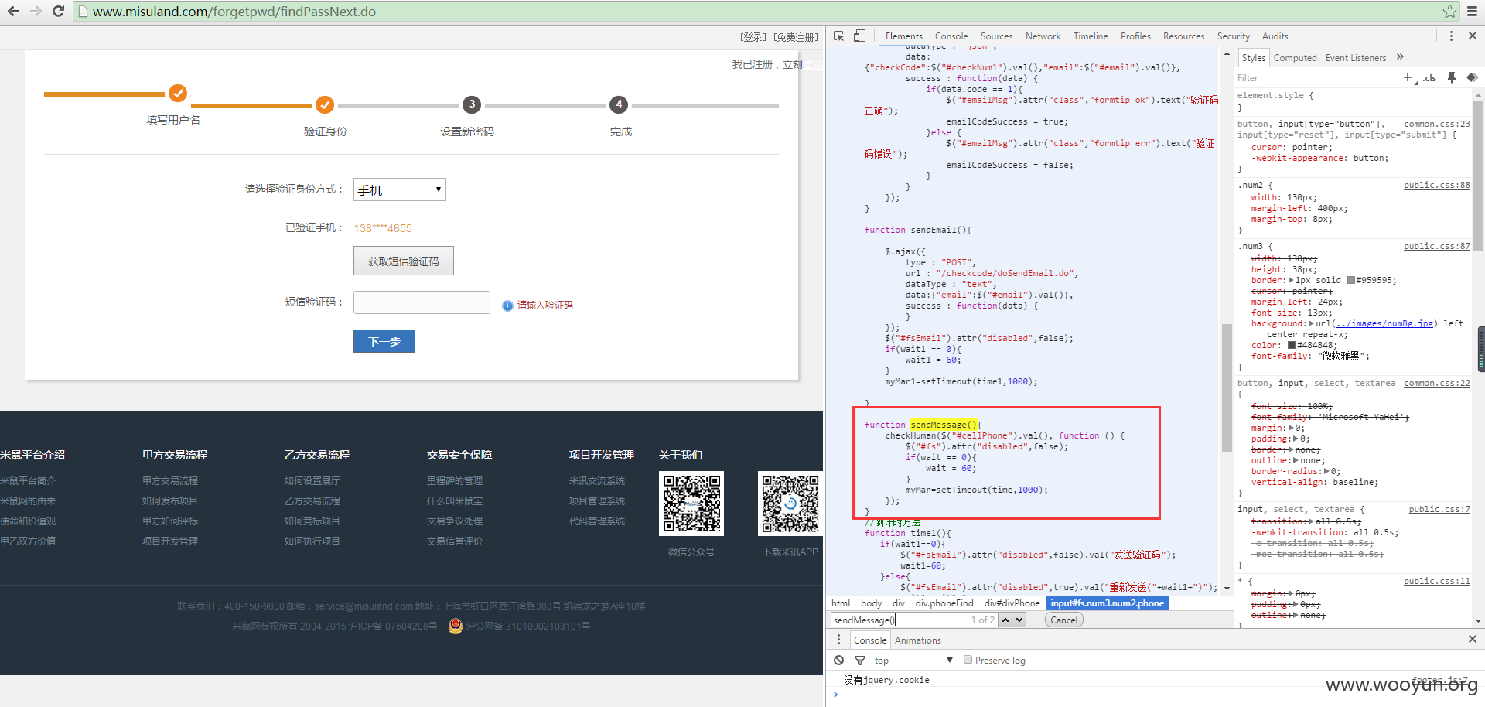The image size is (1485, 707).
Task: Open drawer three-dot menu beside Console
Action: click(x=839, y=640)
